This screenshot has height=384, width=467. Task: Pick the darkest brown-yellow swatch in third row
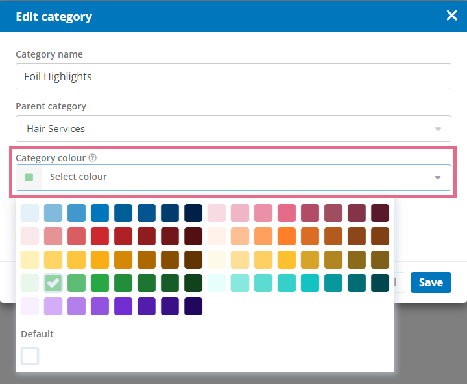pos(193,260)
